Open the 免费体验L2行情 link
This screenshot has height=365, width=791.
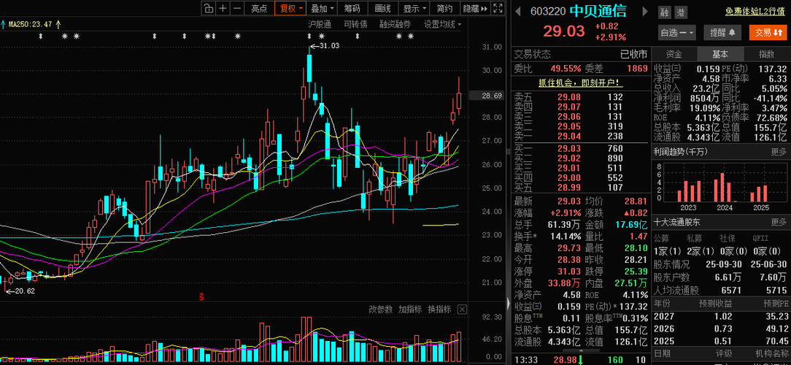click(755, 12)
